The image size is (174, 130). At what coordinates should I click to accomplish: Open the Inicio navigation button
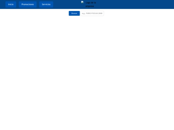(x=11, y=4)
